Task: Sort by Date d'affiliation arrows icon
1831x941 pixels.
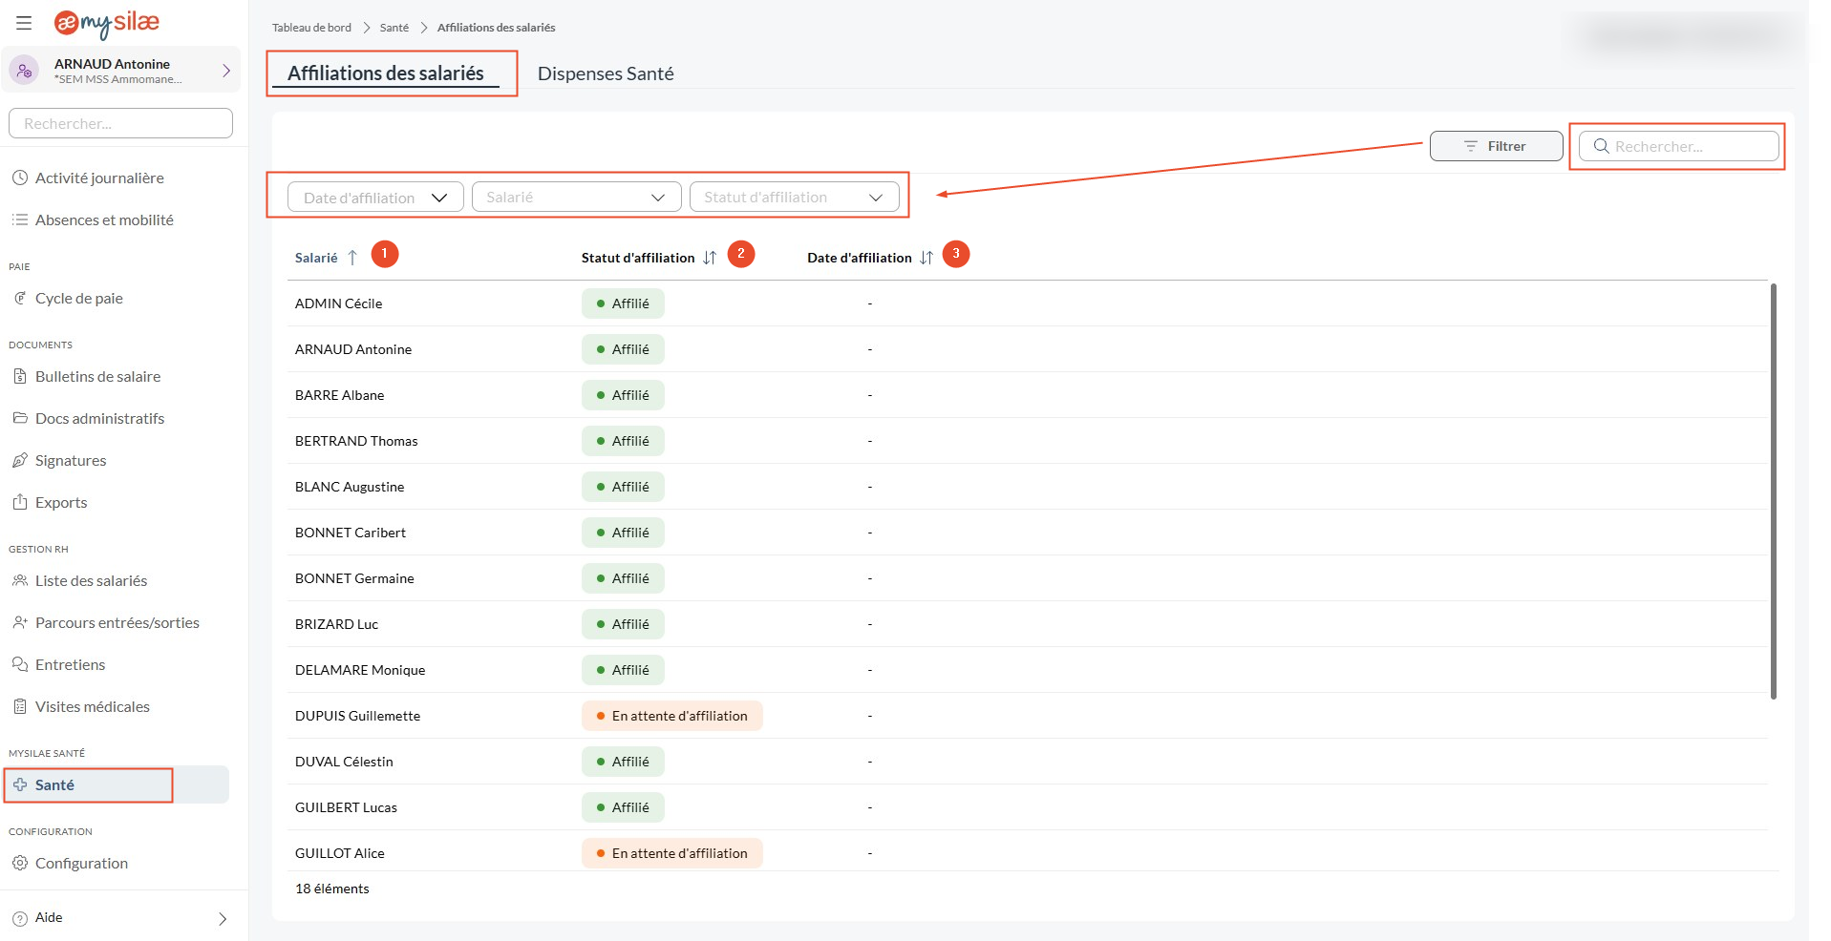Action: coord(926,258)
